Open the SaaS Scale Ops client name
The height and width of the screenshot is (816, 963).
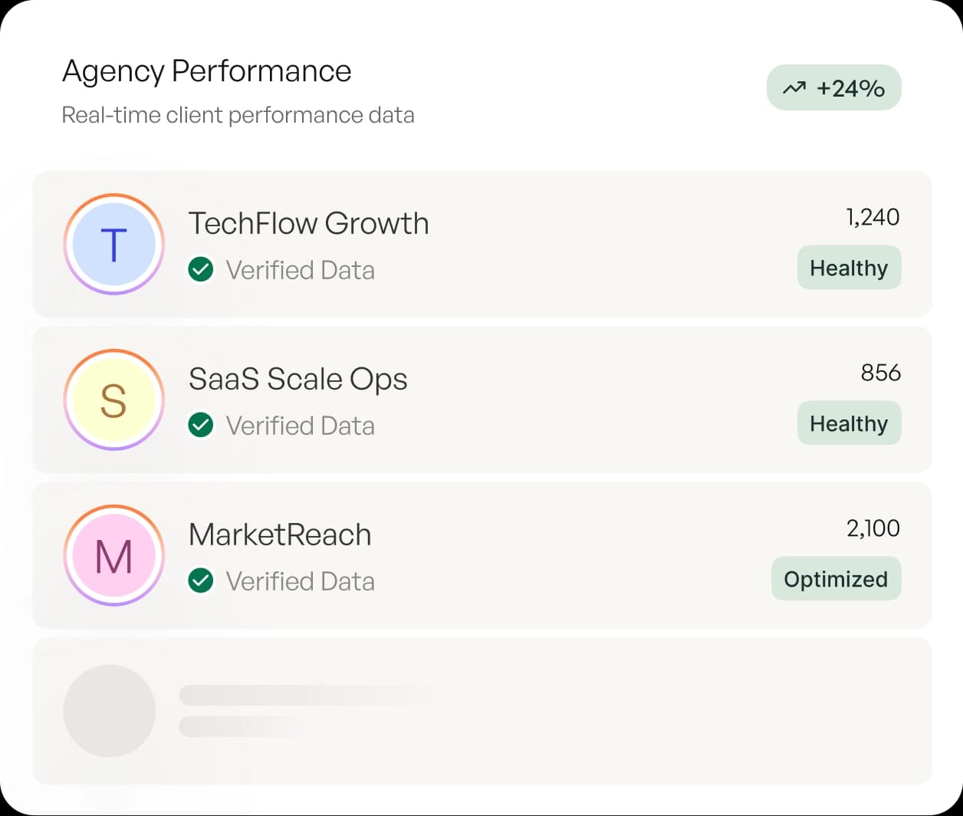tap(297, 379)
